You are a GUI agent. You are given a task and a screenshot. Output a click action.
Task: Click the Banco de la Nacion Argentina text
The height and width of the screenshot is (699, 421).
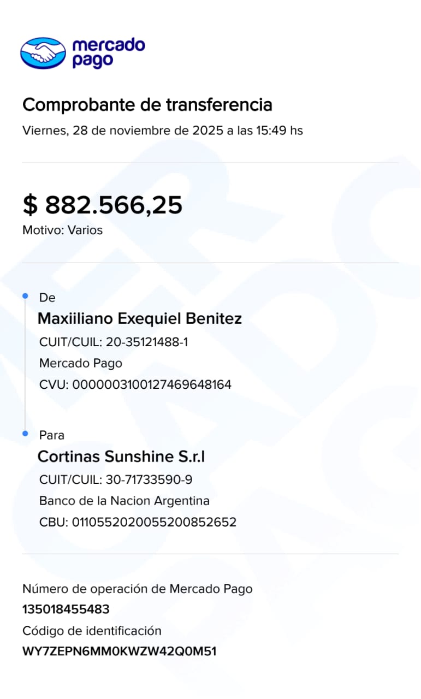(124, 501)
